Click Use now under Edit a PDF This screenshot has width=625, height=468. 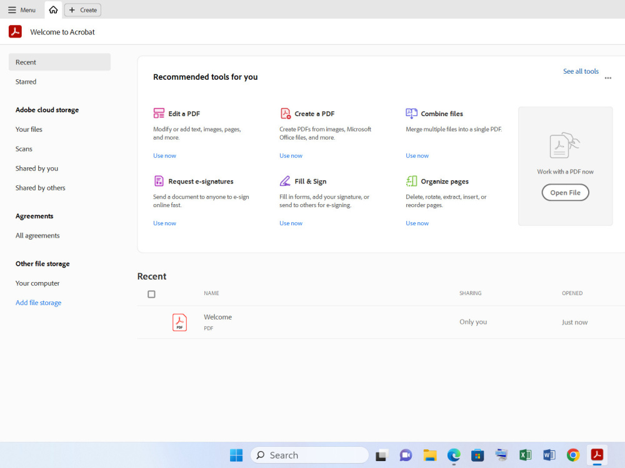point(164,155)
